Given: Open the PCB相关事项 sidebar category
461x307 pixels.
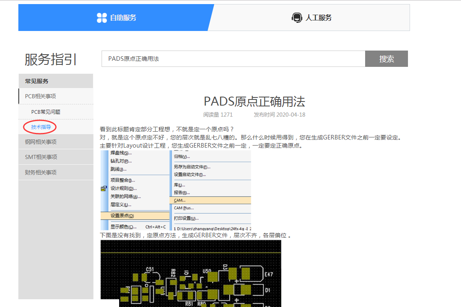Looking at the screenshot, I should coord(56,96).
